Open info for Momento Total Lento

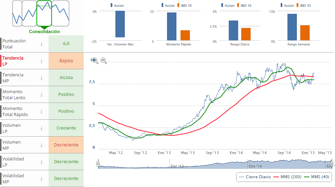pyautogui.click(x=41, y=95)
